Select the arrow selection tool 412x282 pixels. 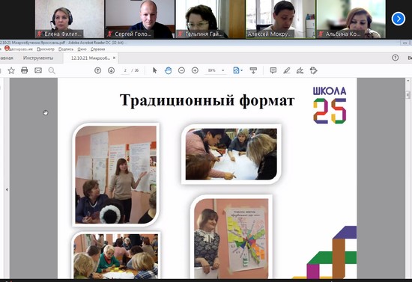(x=155, y=70)
